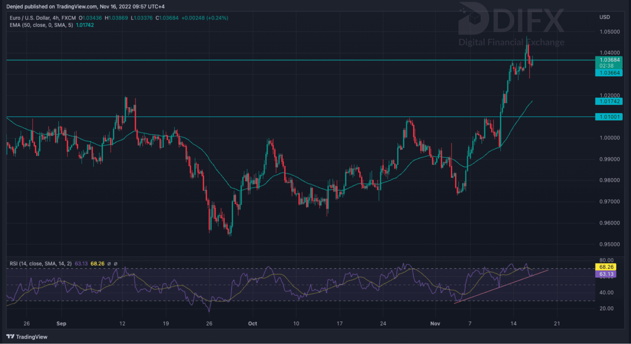Click the green 1.03684 current price tag
The image size is (631, 344).
[609, 60]
